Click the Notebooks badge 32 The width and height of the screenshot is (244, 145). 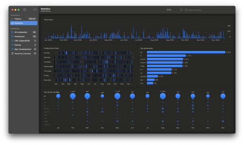34,36
